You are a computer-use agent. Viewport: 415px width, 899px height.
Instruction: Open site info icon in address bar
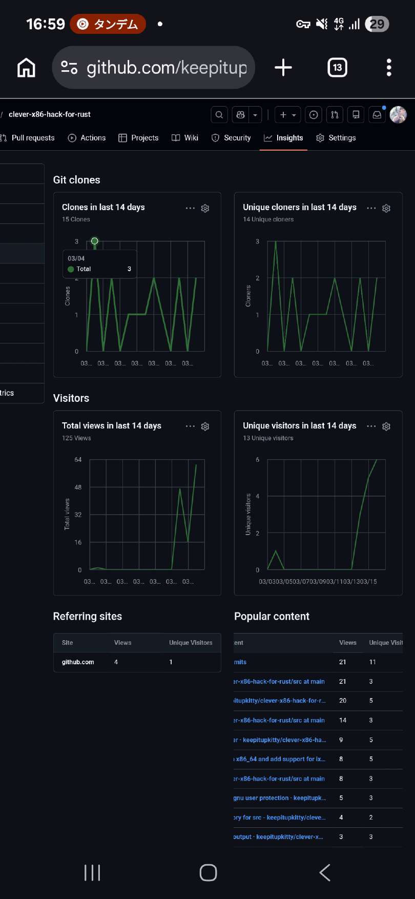pos(69,67)
